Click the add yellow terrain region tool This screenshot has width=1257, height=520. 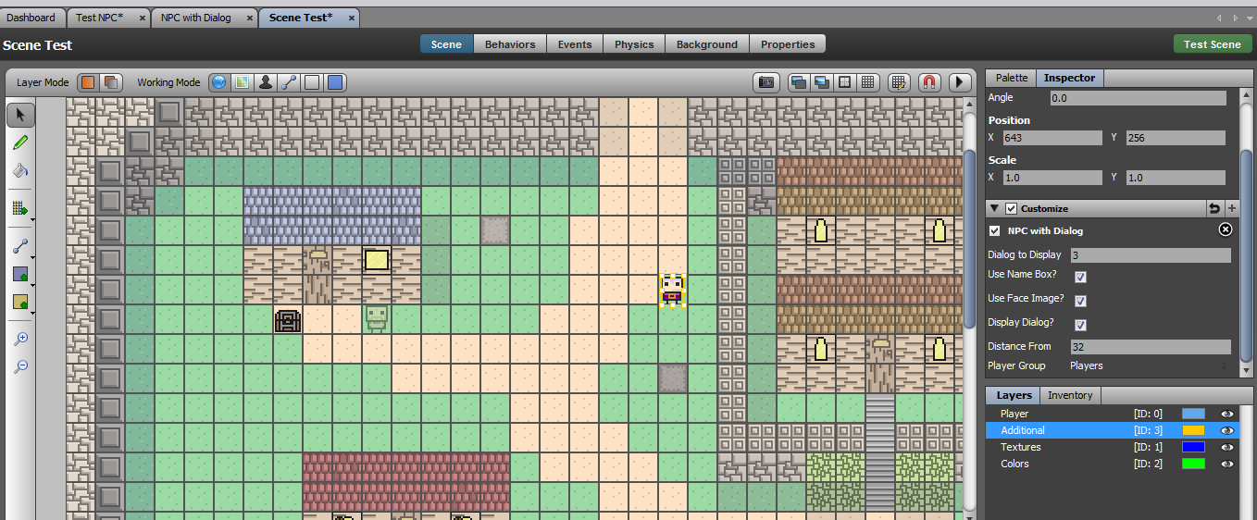coord(19,303)
